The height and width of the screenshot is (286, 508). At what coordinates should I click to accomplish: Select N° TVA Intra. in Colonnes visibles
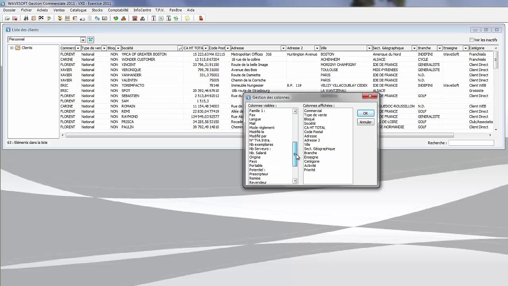pyautogui.click(x=260, y=140)
